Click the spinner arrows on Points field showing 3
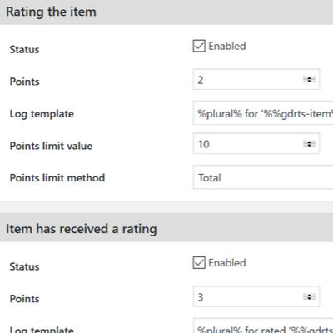Viewport: 333px width, 333px height. (309, 297)
